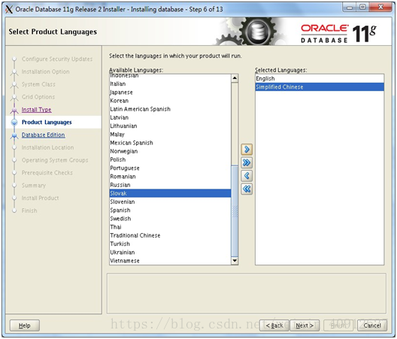
Task: Click the add selected language arrow
Action: pos(247,150)
